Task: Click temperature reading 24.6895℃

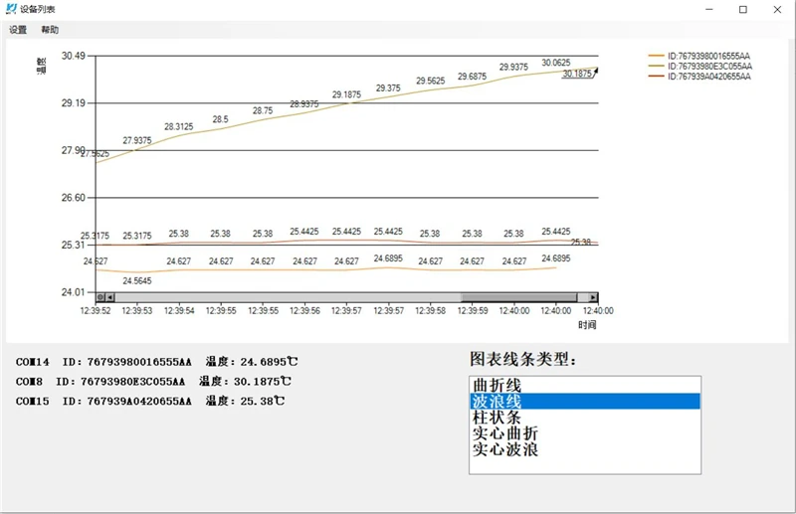Action: point(269,362)
